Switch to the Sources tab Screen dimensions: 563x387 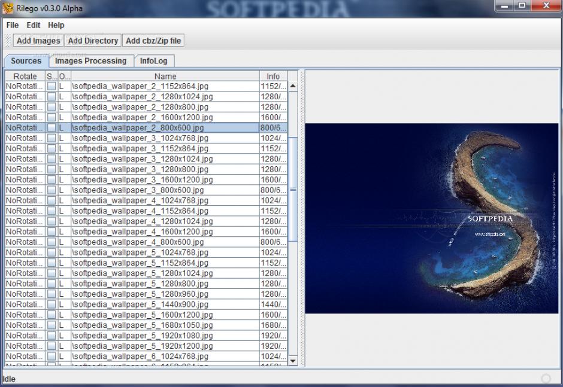coord(26,60)
